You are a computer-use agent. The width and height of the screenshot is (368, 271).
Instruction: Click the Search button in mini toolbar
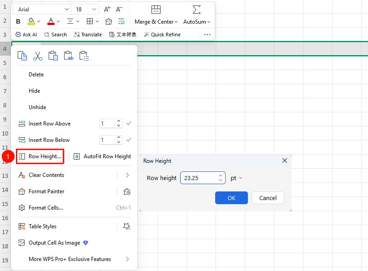(55, 35)
